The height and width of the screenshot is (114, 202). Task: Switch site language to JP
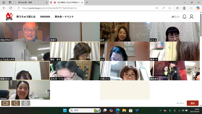pos(173,17)
